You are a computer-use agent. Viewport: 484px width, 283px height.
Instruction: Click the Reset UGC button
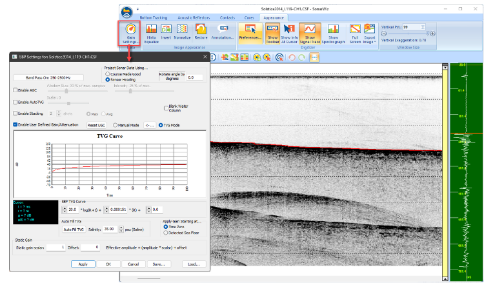[96, 125]
